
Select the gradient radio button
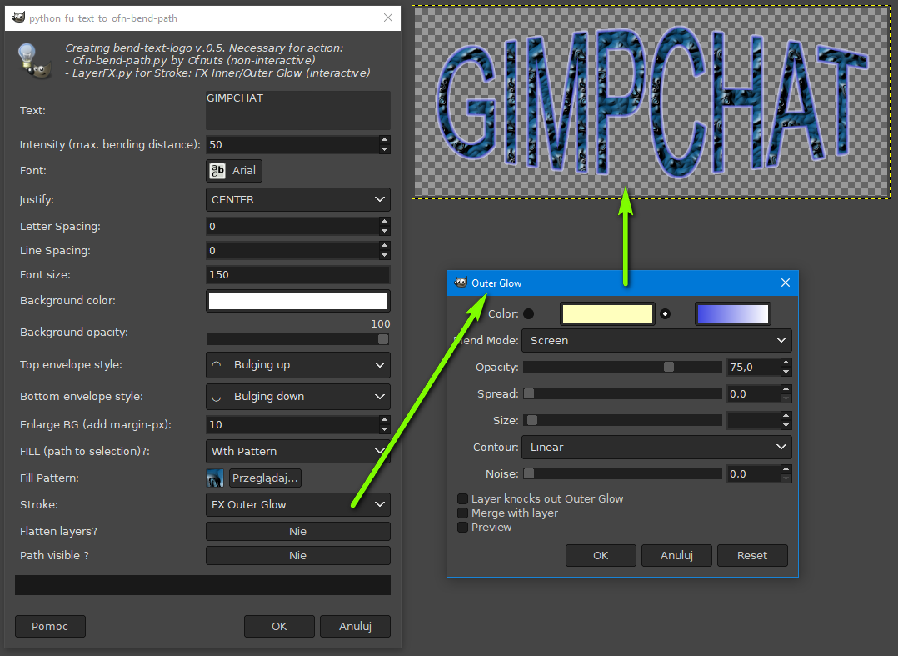[x=665, y=313]
